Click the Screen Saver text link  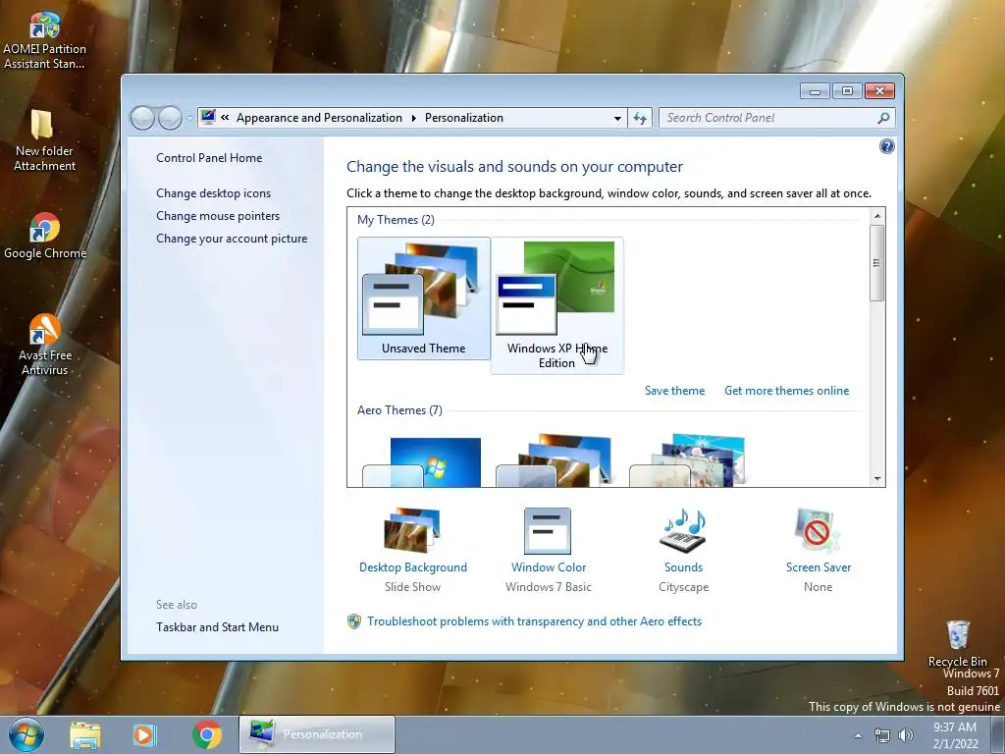[819, 567]
